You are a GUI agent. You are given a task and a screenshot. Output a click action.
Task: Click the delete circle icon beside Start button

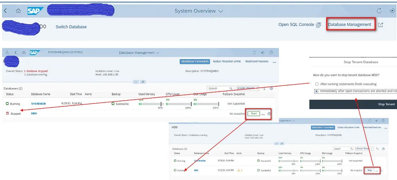click(269, 114)
